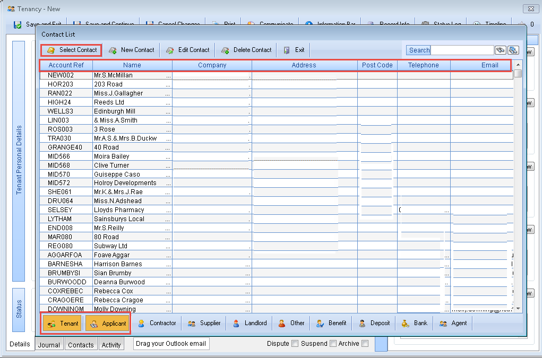This screenshot has height=358, width=542.
Task: Click the contact list scrollbar up arrow
Action: [x=518, y=65]
